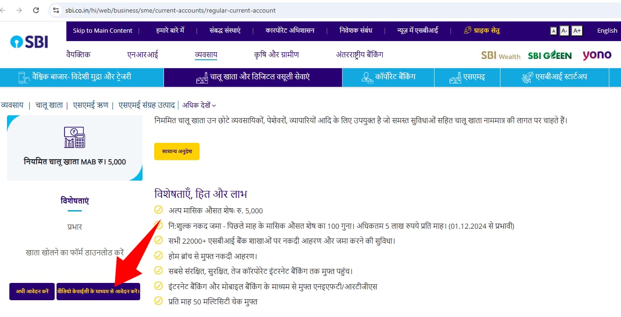The width and height of the screenshot is (621, 317).
Task: Click the सामान्य अनुदेश yellow button
Action: 177,152
